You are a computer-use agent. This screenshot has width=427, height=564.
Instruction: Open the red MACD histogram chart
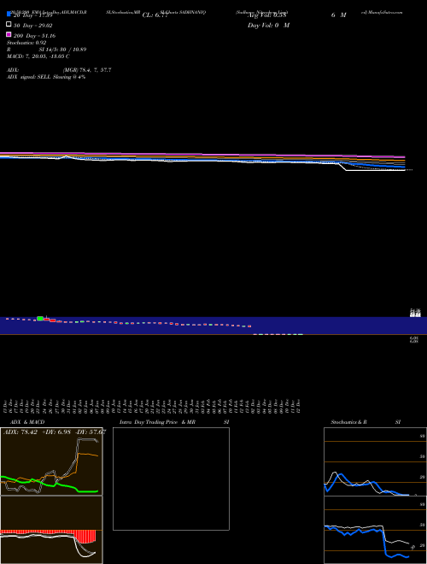tap(51, 530)
